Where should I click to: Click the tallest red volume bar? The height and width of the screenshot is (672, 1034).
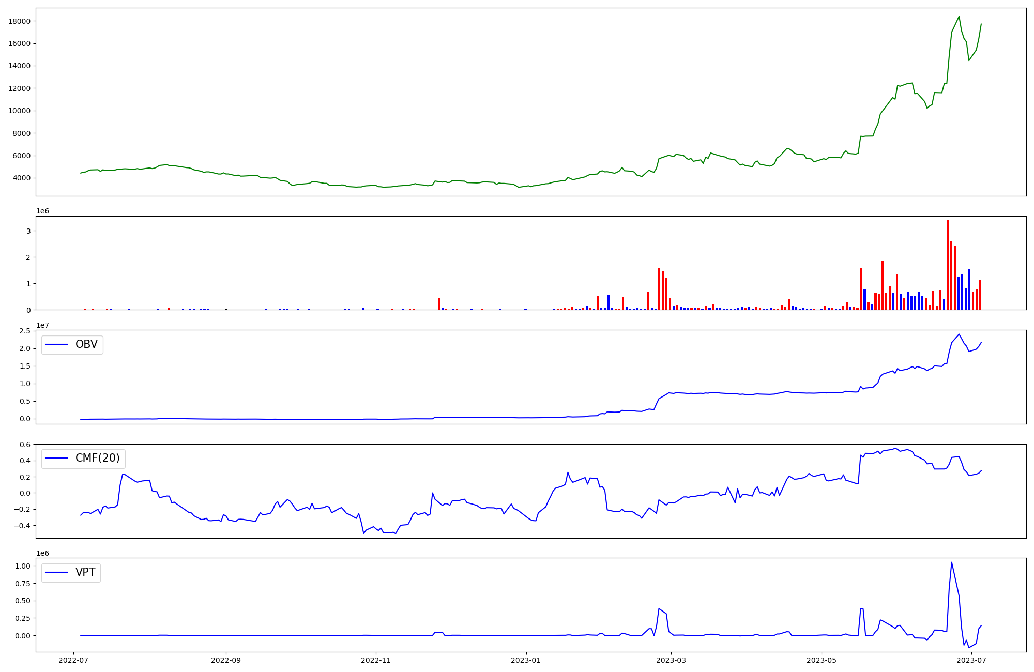click(948, 264)
